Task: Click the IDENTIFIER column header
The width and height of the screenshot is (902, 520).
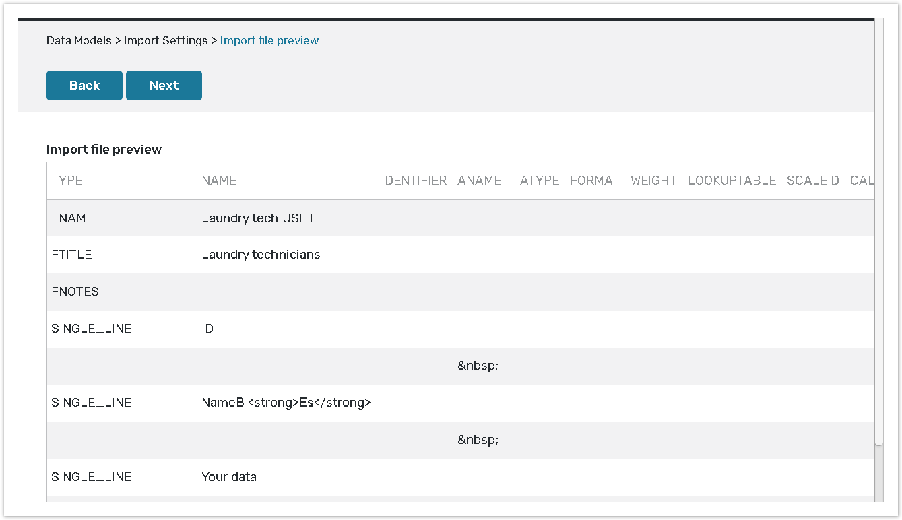Action: point(414,181)
